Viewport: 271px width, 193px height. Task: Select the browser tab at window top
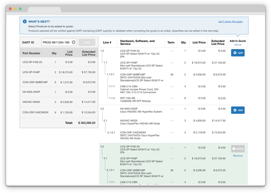[x=44, y=9]
